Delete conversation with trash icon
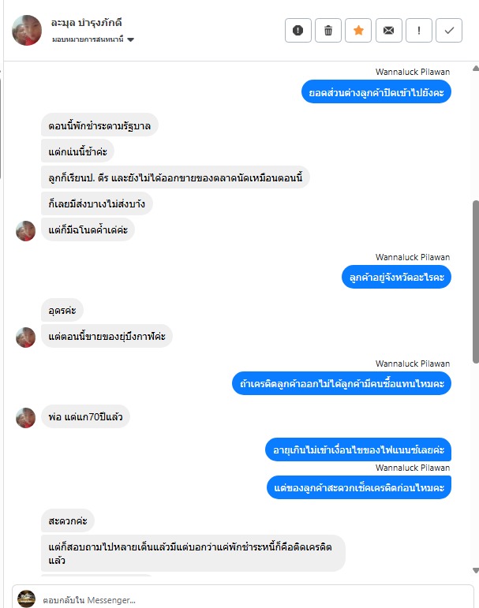The height and width of the screenshot is (608, 479). [328, 30]
